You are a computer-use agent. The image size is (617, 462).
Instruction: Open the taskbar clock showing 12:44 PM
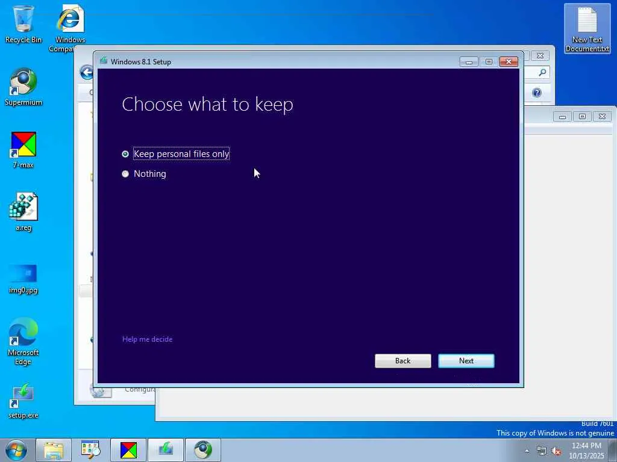[586, 451]
